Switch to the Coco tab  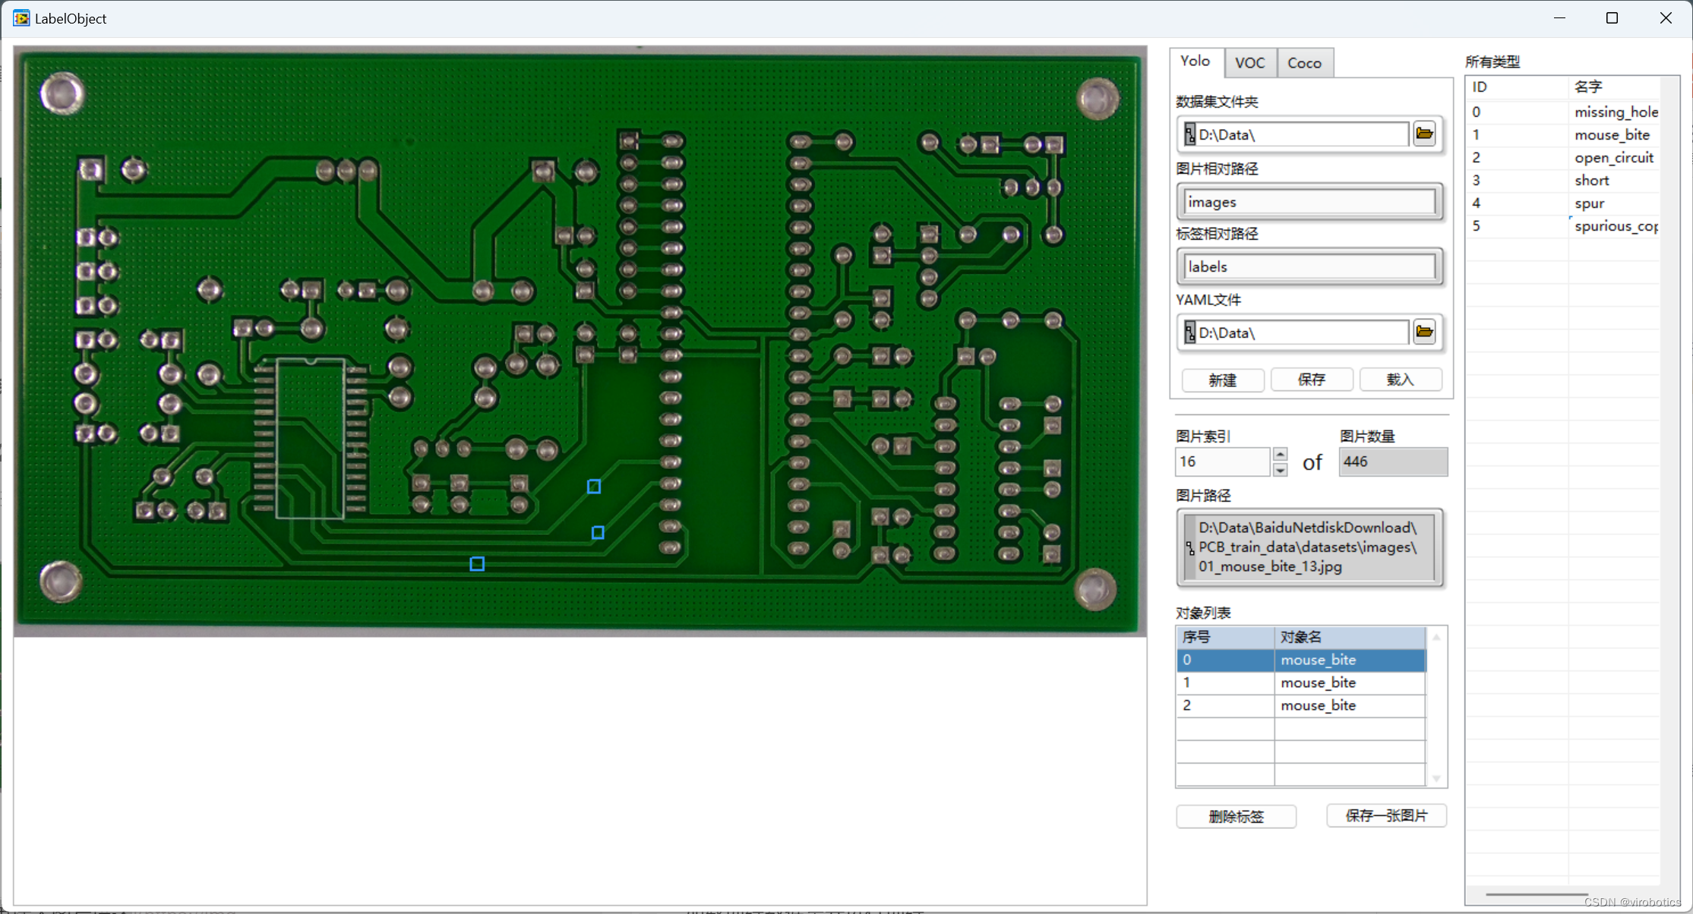pyautogui.click(x=1304, y=63)
